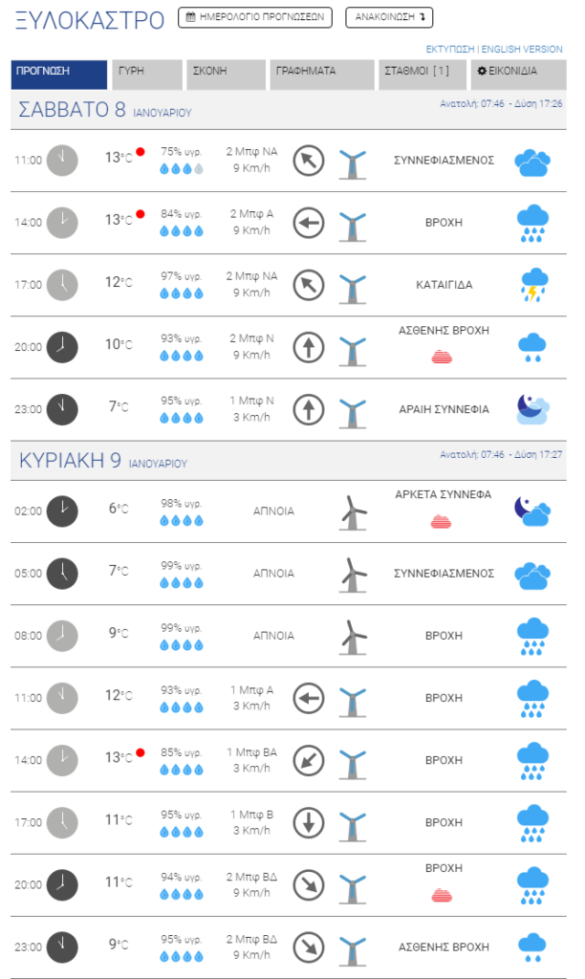Click the clock icon at Sunday 05:00
The width and height of the screenshot is (585, 979).
(x=62, y=574)
